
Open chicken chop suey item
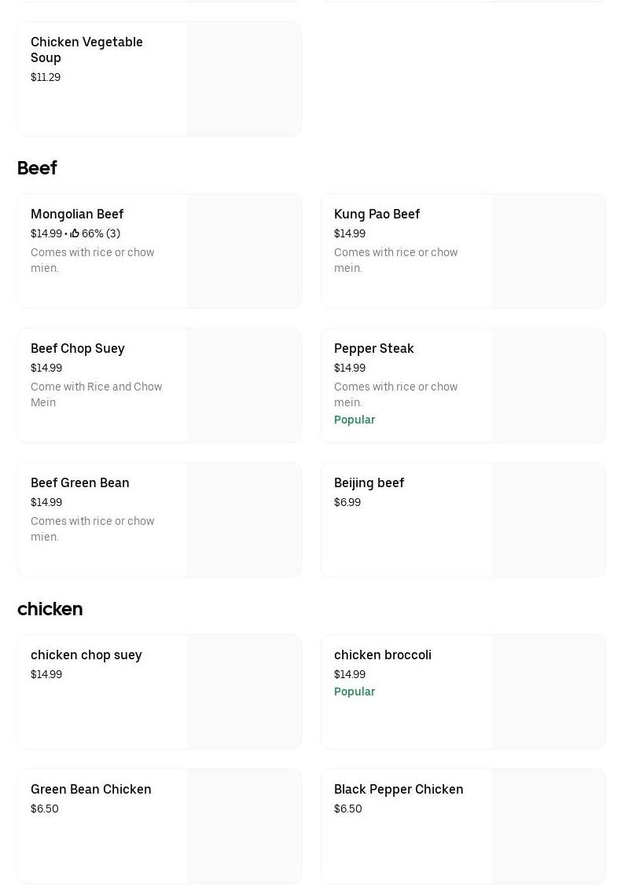86,655
